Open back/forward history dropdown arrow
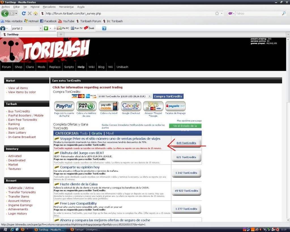Screen dimensions: 290x232 tap(16, 13)
